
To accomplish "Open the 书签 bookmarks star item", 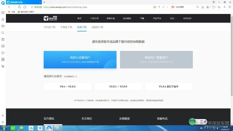I will (11, 12).
